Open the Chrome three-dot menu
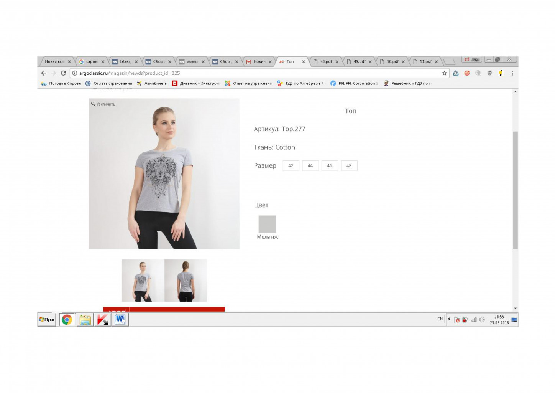Screen dimensions: 555x393 click(512, 73)
